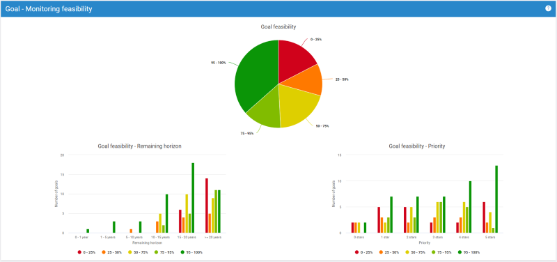
Task: Click the red bar for 5 stars
Action: pyautogui.click(x=483, y=217)
